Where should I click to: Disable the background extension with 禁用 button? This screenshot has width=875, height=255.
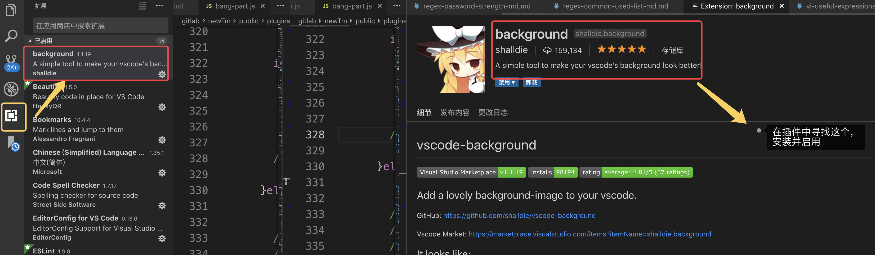coord(504,82)
